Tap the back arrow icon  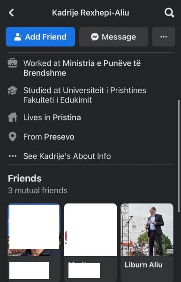point(11,13)
